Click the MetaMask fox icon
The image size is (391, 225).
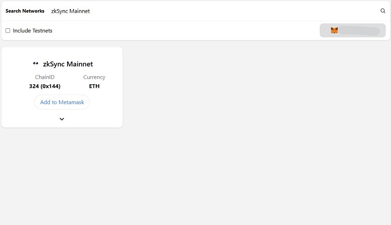[x=334, y=30]
